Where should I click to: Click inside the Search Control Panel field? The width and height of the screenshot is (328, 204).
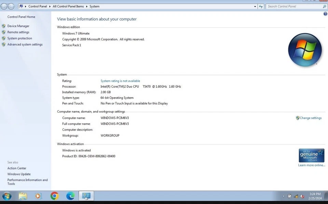point(294,6)
